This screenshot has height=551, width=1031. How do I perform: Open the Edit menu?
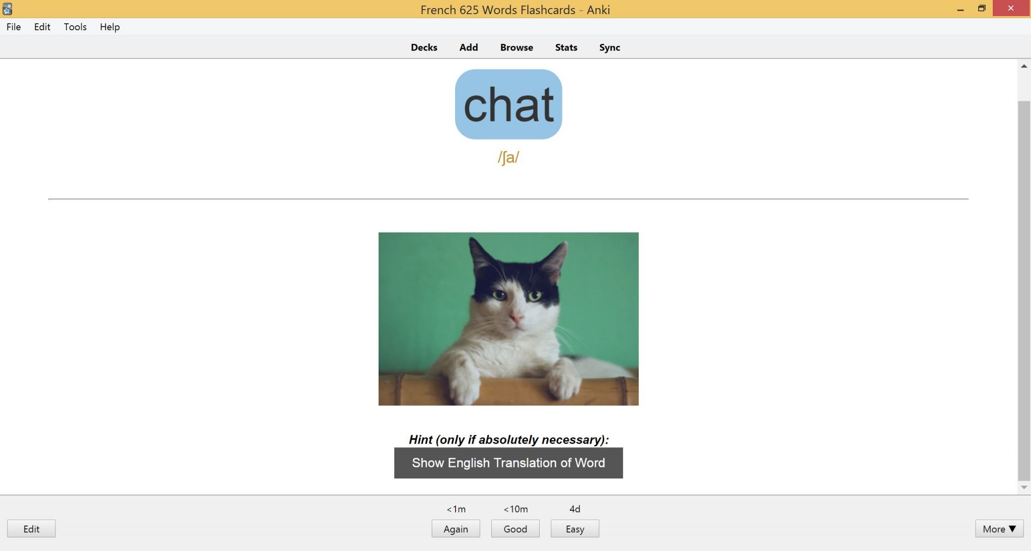[x=42, y=27]
